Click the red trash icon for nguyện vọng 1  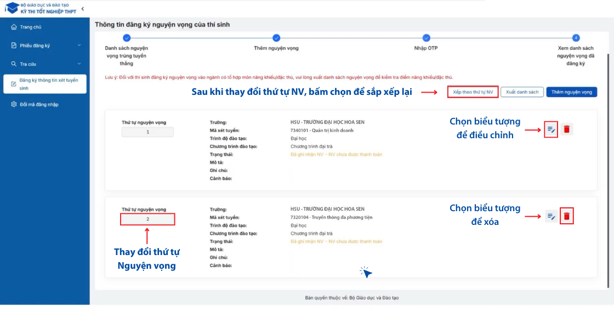pos(567,129)
